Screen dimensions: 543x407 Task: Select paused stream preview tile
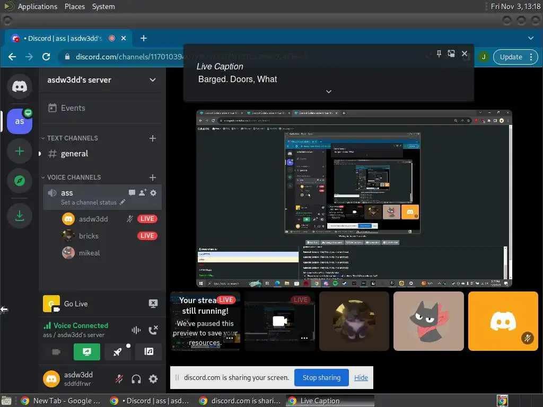[x=205, y=321]
